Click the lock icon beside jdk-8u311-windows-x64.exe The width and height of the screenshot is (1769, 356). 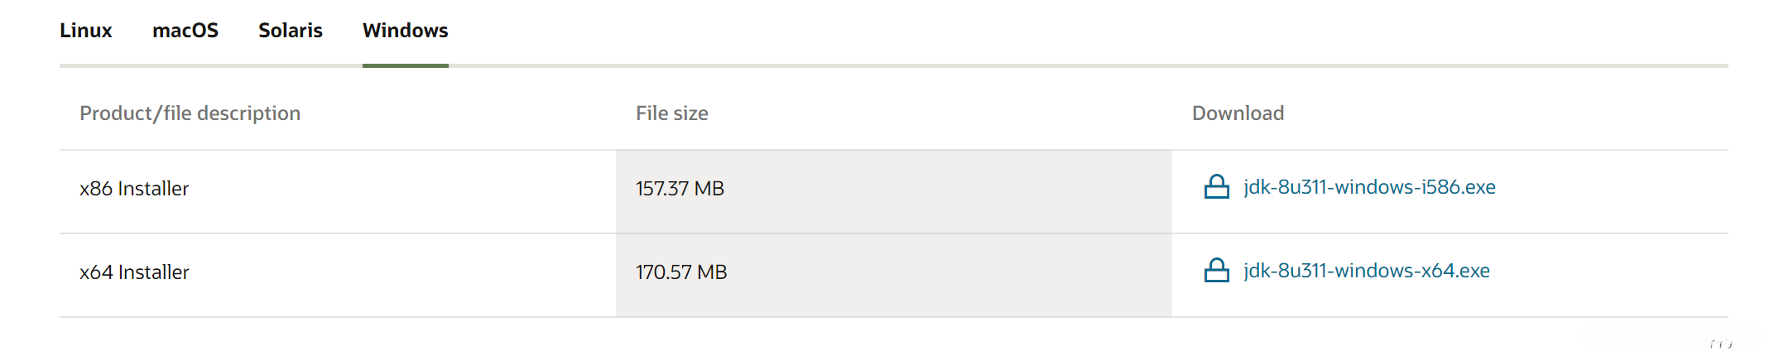(x=1216, y=271)
